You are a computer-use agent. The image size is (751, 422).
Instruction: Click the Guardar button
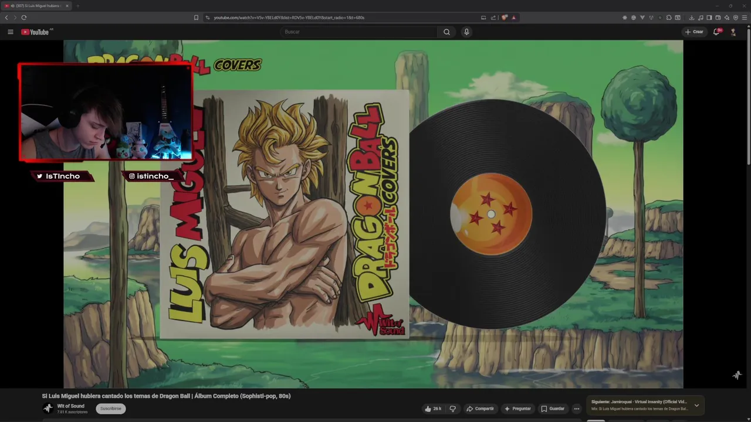[553, 409]
